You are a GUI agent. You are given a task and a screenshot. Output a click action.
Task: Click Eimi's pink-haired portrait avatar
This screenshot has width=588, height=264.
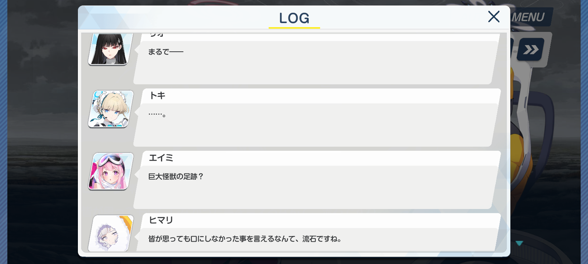[111, 172]
